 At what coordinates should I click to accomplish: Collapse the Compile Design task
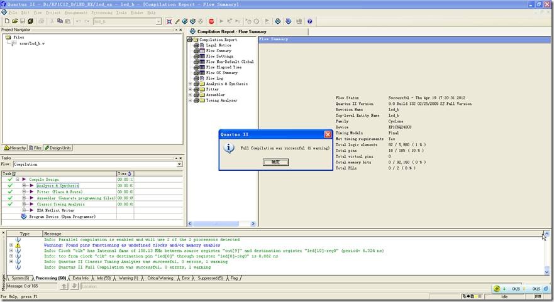17,179
